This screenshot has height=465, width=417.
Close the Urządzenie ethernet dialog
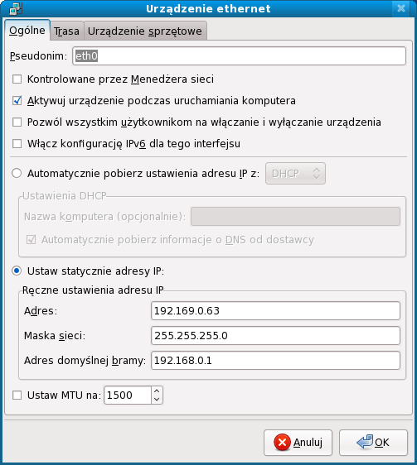point(401,8)
